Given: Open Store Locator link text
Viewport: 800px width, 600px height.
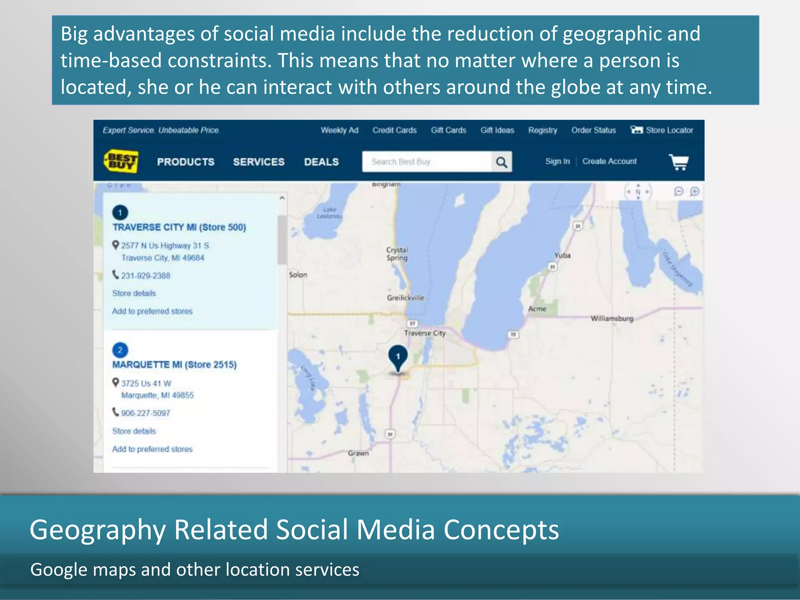Looking at the screenshot, I should coord(670,130).
